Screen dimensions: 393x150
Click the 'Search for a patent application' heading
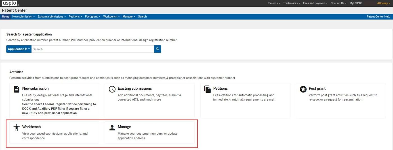click(x=29, y=34)
